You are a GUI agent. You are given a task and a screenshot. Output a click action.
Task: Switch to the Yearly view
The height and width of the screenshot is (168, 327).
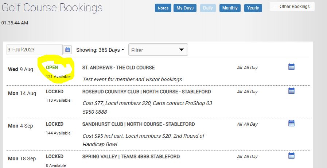(253, 8)
